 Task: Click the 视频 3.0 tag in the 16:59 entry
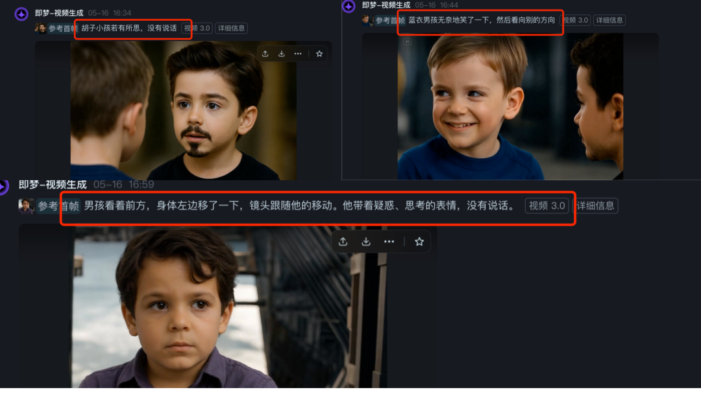[548, 206]
